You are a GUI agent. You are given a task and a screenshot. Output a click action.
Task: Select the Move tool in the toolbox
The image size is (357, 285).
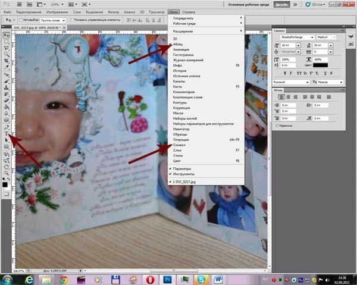coord(6,35)
